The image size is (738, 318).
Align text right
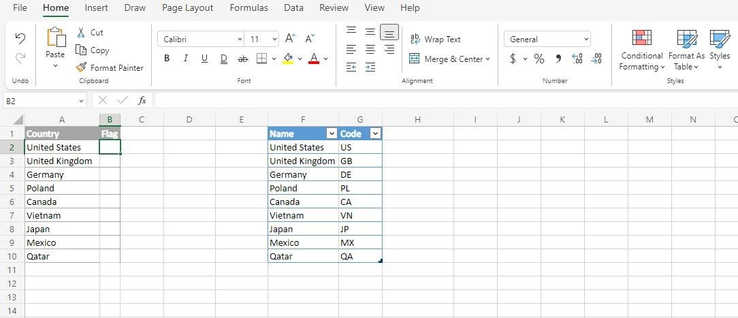pos(389,49)
